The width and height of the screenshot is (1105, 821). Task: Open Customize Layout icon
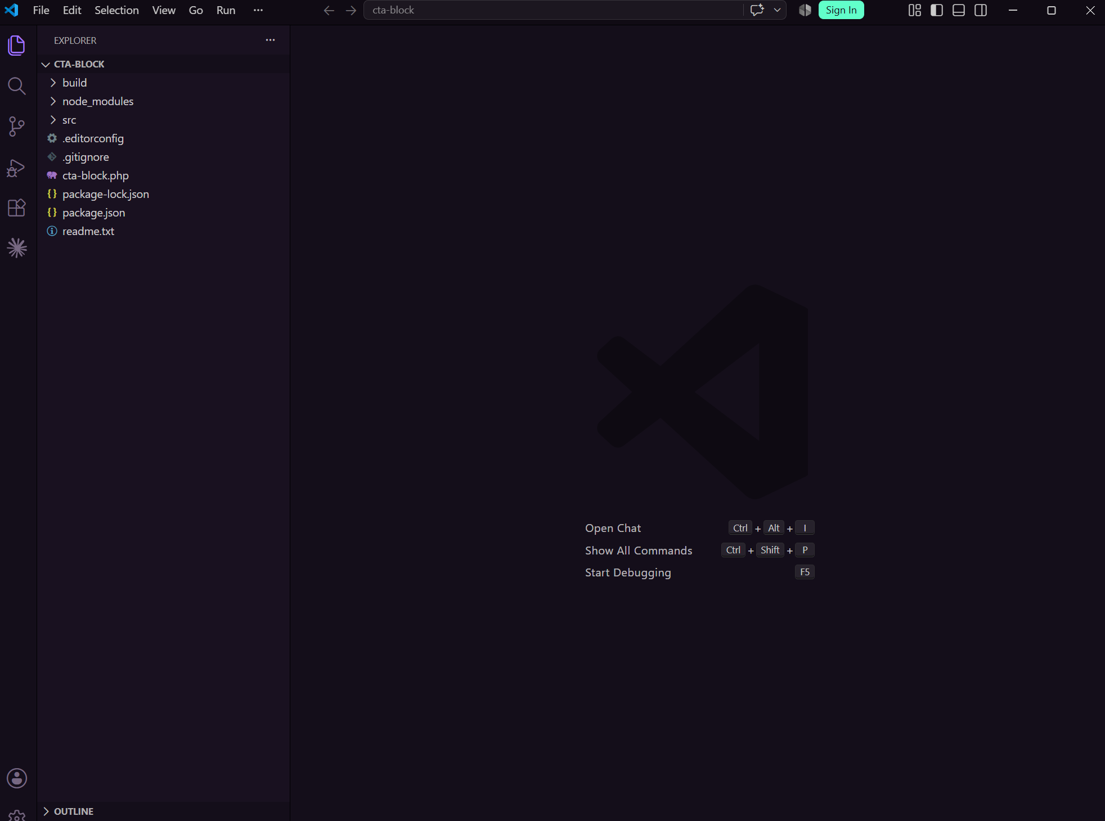[x=915, y=10]
